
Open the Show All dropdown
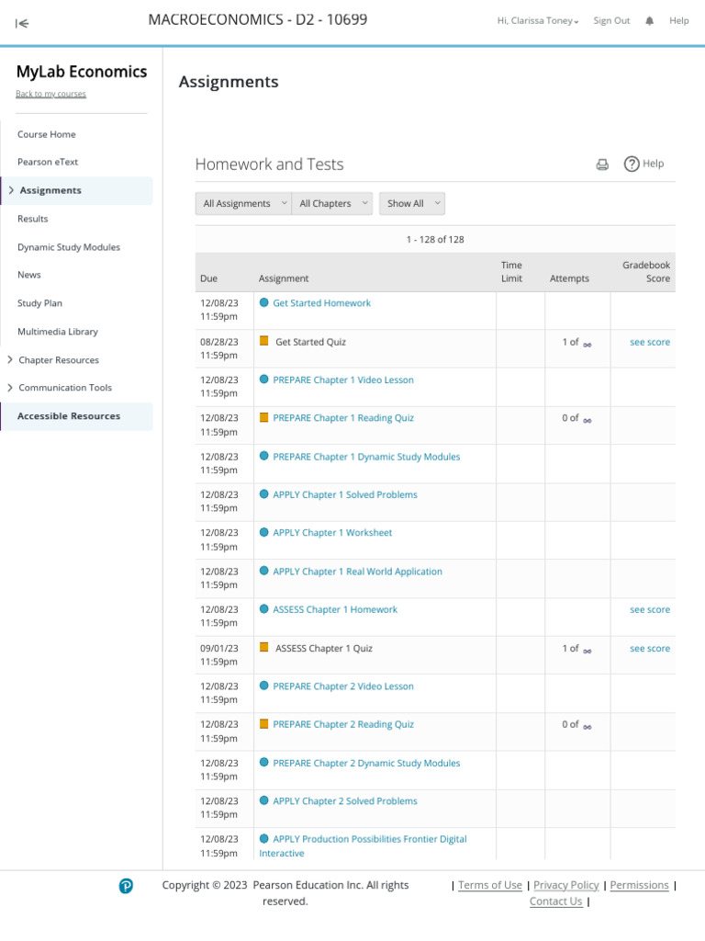tap(412, 203)
